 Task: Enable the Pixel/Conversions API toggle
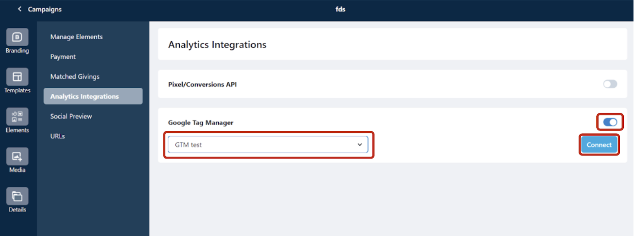tap(610, 84)
